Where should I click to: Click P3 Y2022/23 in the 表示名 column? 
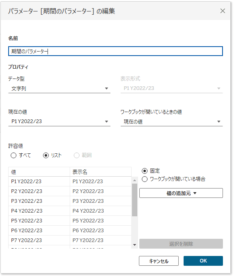100,201
